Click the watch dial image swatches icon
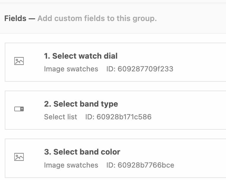226x180 pixels. coord(19,61)
